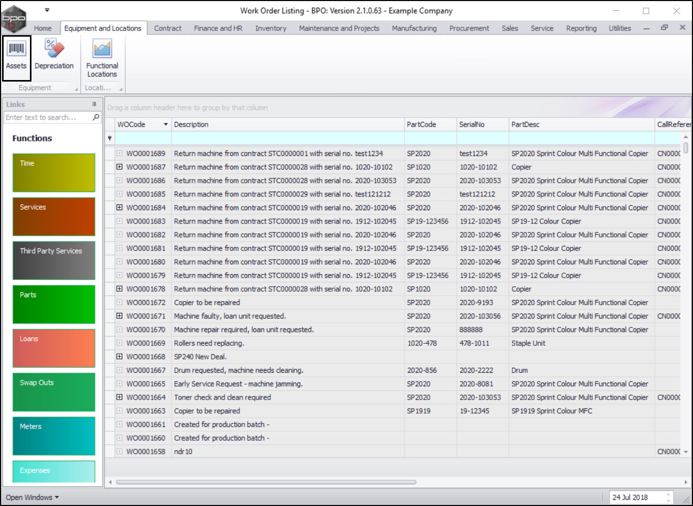The height and width of the screenshot is (506, 693).
Task: Click the filter row pin icon
Action: tap(109, 138)
